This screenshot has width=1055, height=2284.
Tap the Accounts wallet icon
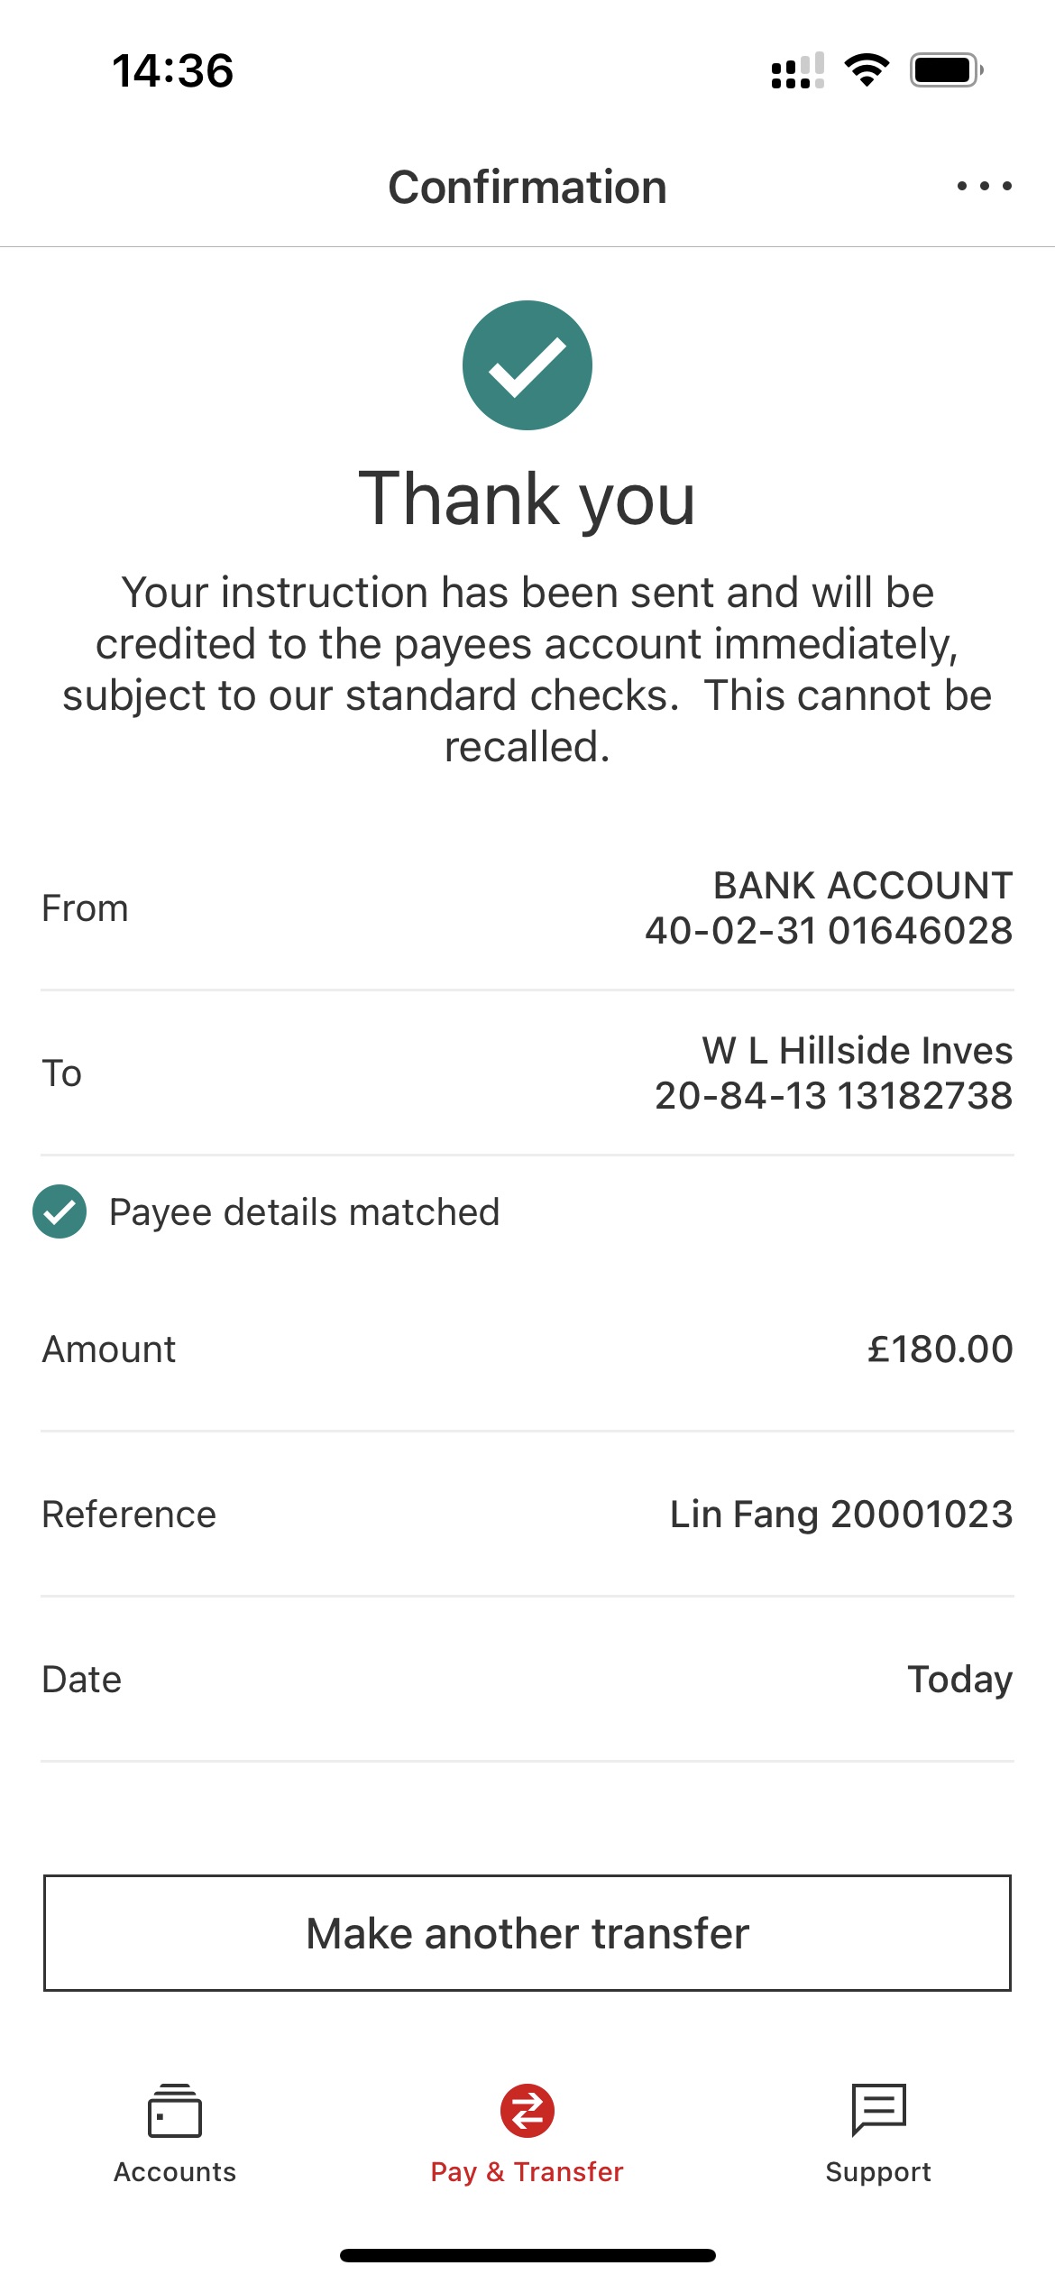coord(175,2111)
